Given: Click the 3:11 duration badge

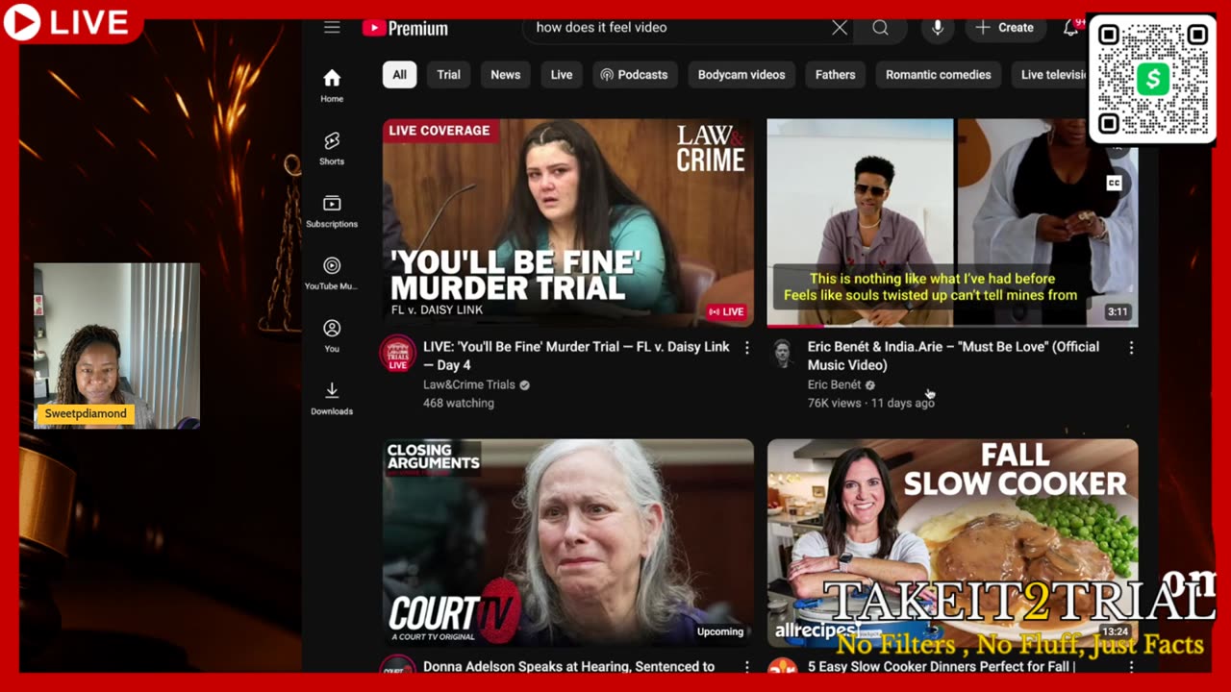Looking at the screenshot, I should coord(1117,311).
